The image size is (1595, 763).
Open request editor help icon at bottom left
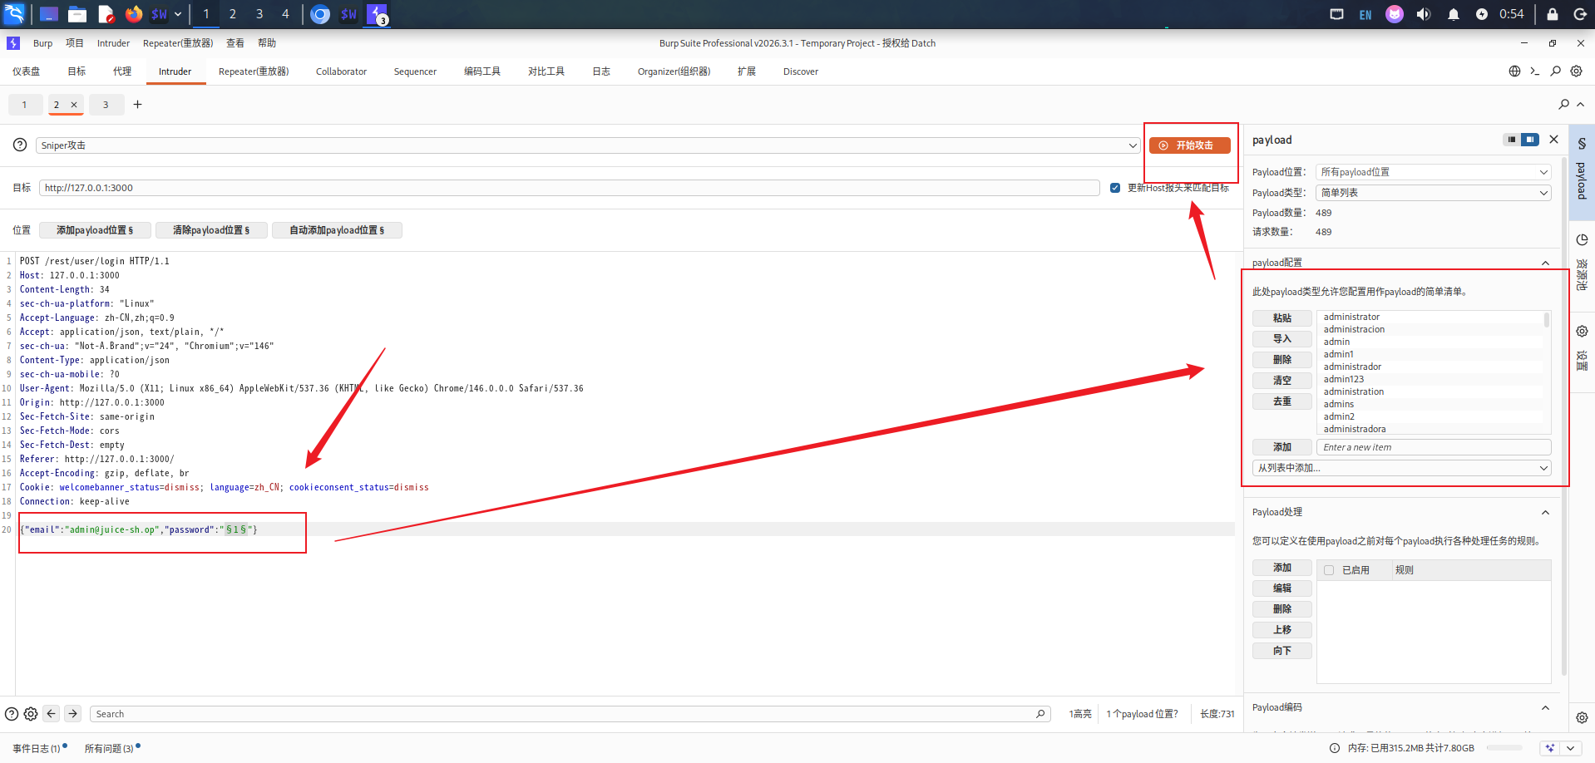pos(12,714)
